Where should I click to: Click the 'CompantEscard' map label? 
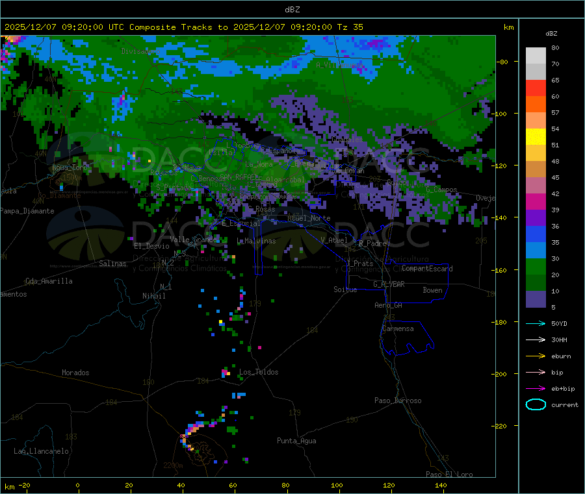click(x=427, y=269)
